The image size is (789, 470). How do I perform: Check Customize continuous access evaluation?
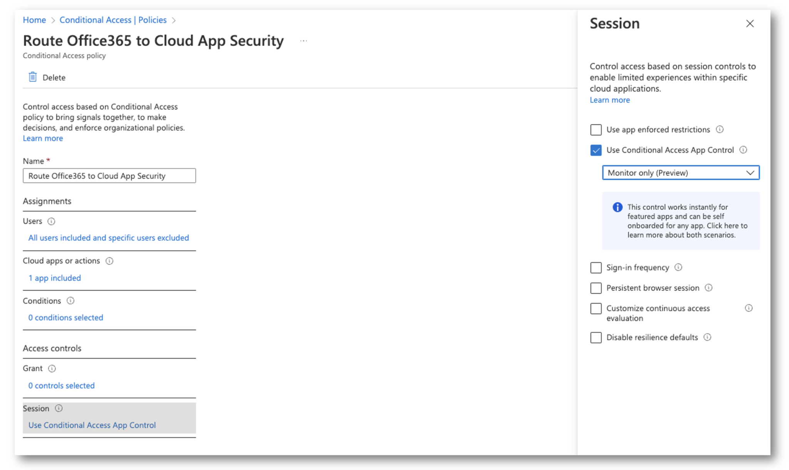[x=596, y=309]
